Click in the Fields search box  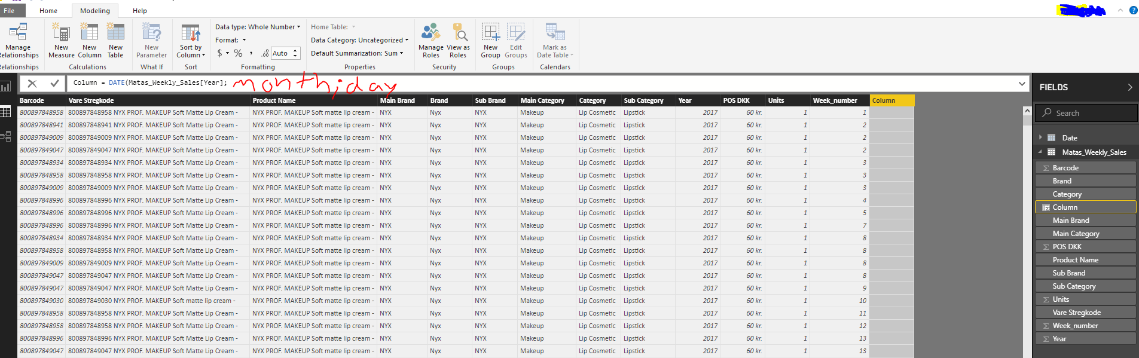1085,113
